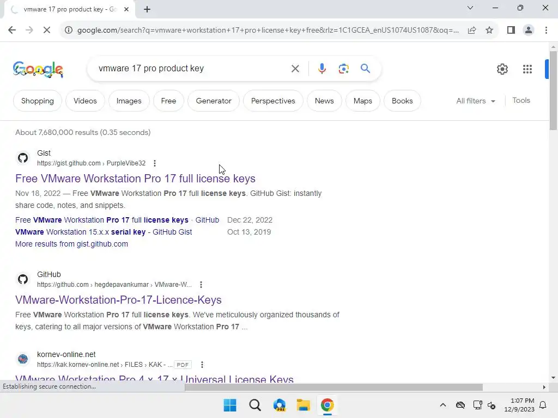Click the browser forward arrow
Image resolution: width=558 pixels, height=418 pixels.
coord(29,30)
